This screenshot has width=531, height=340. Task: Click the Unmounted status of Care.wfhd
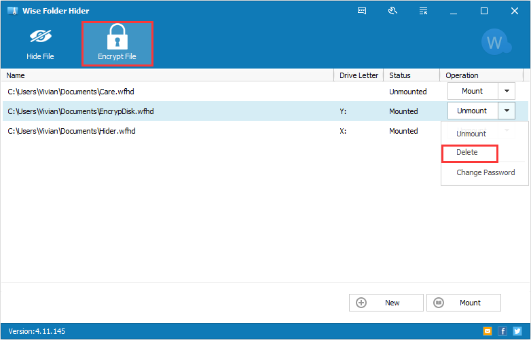407,92
